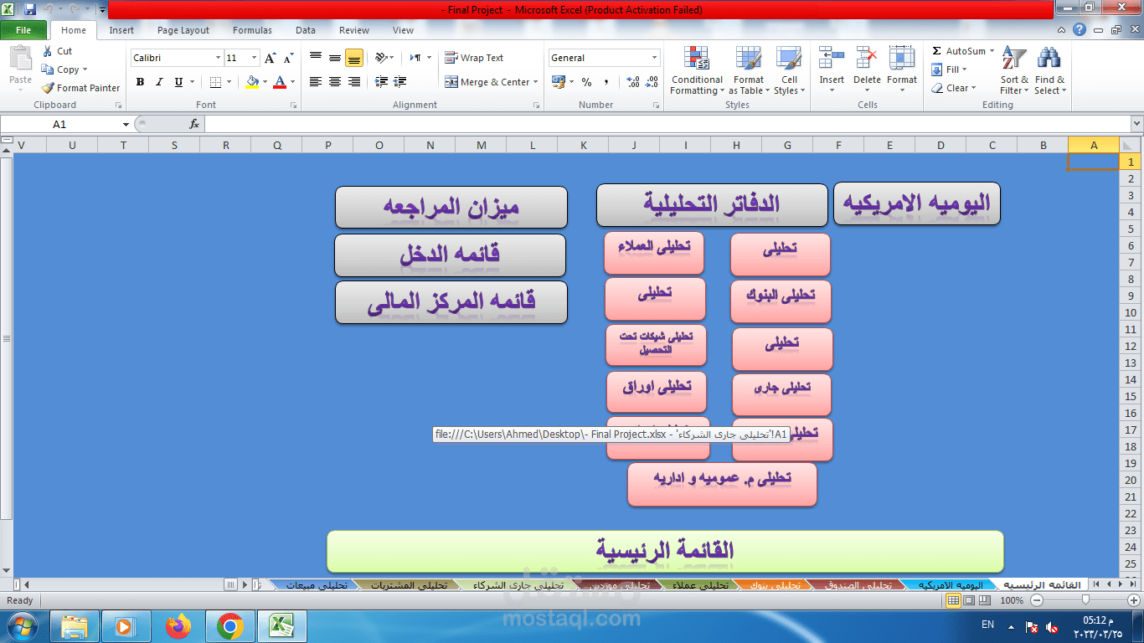Apply comma style
The width and height of the screenshot is (1144, 643).
click(x=605, y=82)
